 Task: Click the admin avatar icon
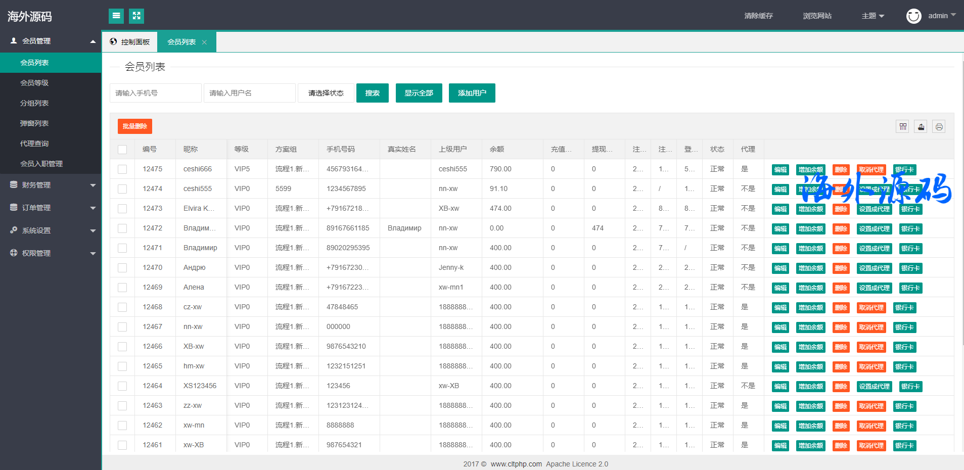click(913, 16)
